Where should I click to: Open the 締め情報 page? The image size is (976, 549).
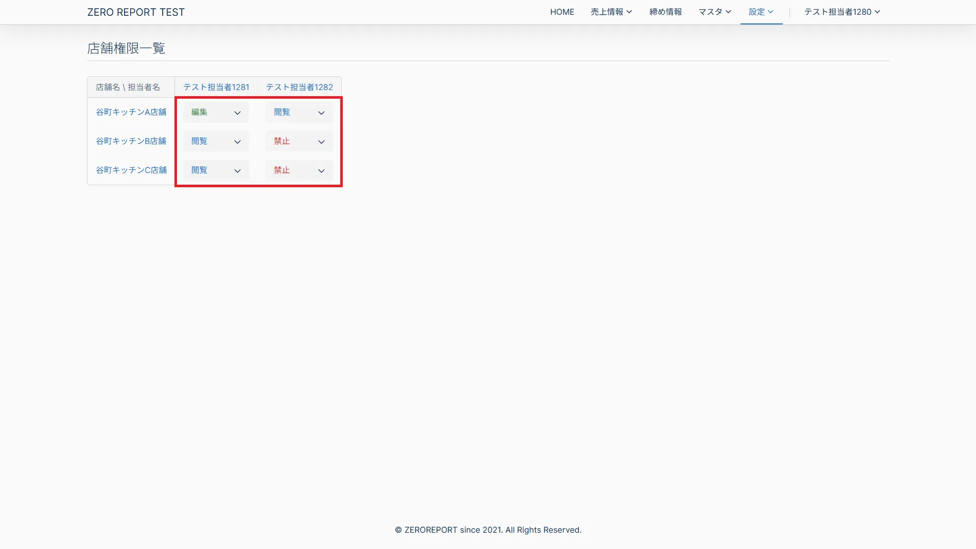[x=665, y=12]
